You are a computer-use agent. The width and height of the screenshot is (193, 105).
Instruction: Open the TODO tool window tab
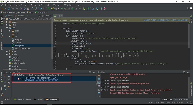tap(8, 99)
